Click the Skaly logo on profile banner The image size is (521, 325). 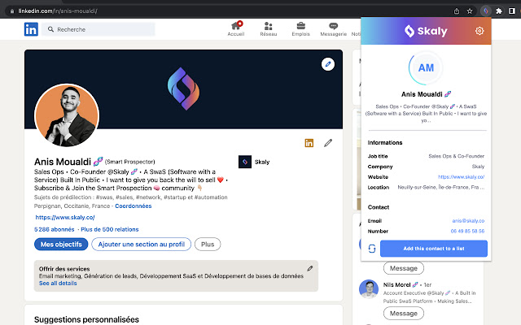click(x=183, y=89)
